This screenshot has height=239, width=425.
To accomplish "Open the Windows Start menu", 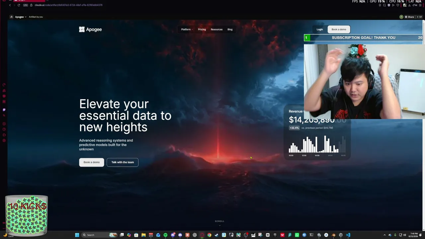I will (77, 235).
